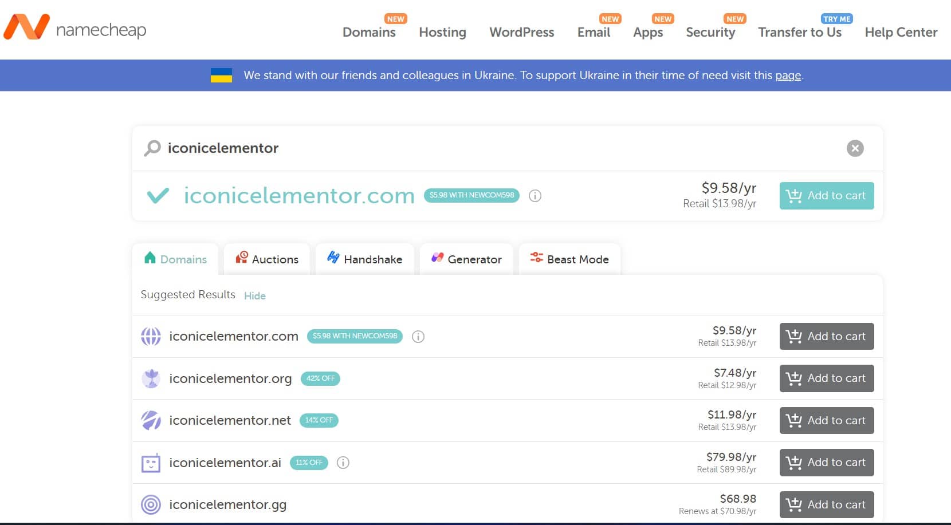Viewport: 951px width, 525px height.
Task: Click the $79.98/yr price
Action: [x=731, y=457]
